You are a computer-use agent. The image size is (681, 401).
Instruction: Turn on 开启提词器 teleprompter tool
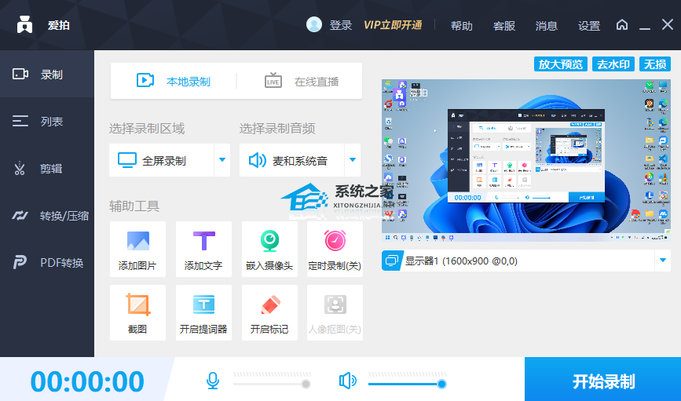pyautogui.click(x=203, y=312)
